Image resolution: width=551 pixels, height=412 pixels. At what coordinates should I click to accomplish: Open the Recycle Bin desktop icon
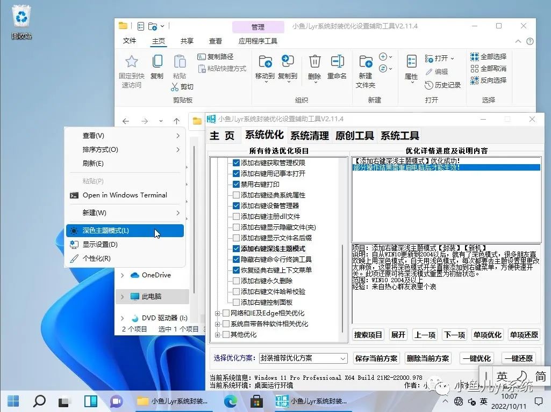(22, 22)
